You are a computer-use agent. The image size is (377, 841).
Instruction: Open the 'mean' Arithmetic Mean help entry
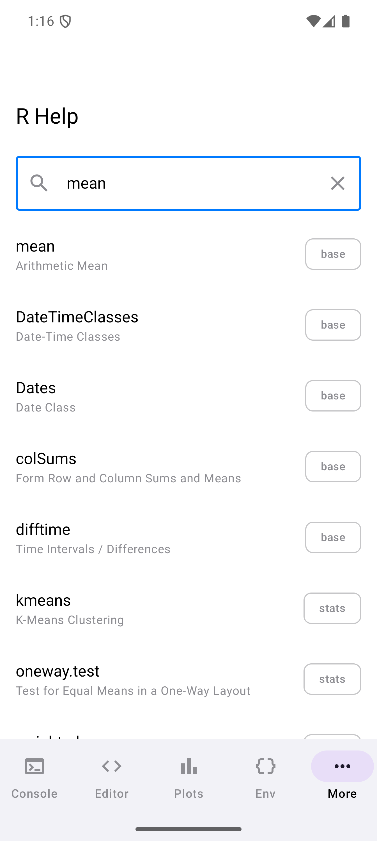tap(130, 255)
